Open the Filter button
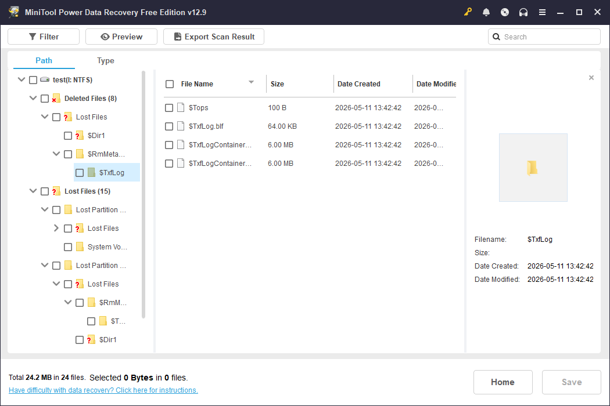This screenshot has height=406, width=610. 44,37
